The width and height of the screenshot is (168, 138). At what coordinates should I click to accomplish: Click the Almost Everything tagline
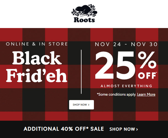click(x=126, y=86)
